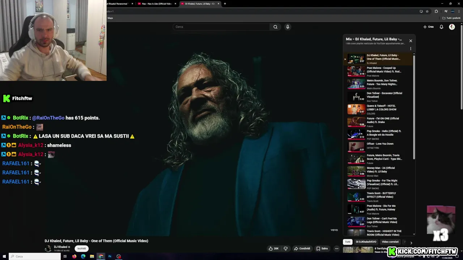Play Quavo & Takeoff HOTEL LOBBY
Image resolution: width=463 pixels, height=260 pixels.
point(377,109)
